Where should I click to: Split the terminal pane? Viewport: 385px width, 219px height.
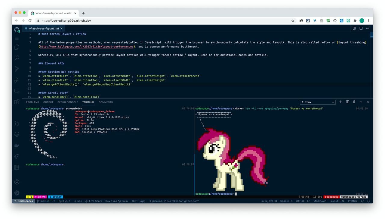click(x=347, y=102)
